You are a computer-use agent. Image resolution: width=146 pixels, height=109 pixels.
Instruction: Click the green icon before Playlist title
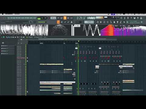click(27, 37)
